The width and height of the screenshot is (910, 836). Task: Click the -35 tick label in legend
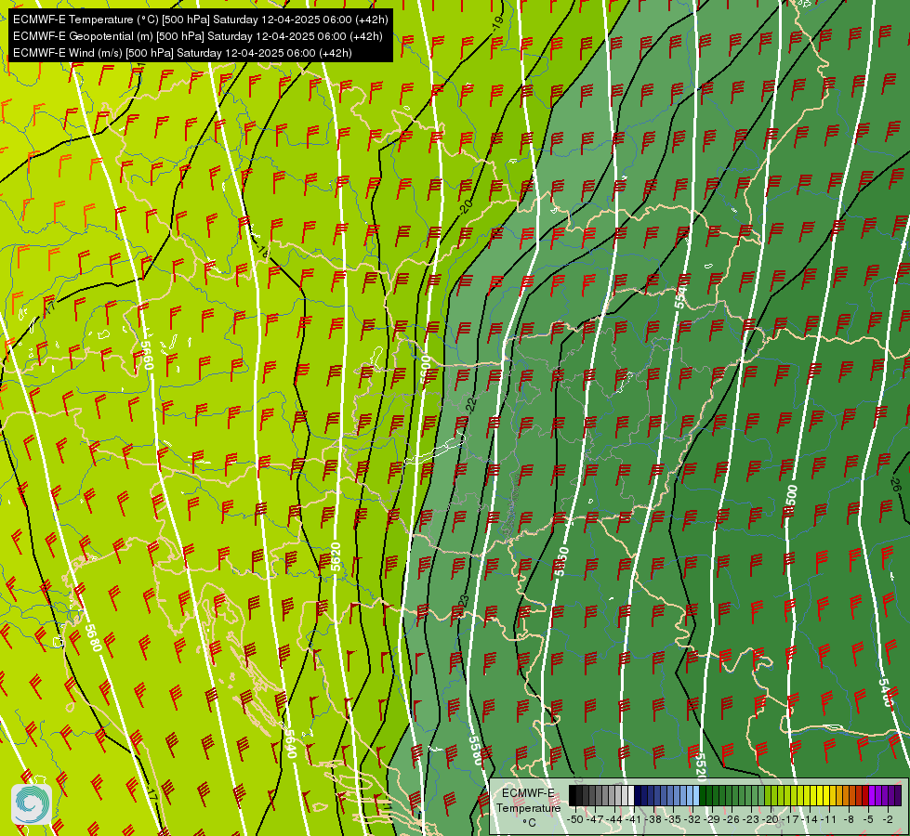[x=673, y=820]
